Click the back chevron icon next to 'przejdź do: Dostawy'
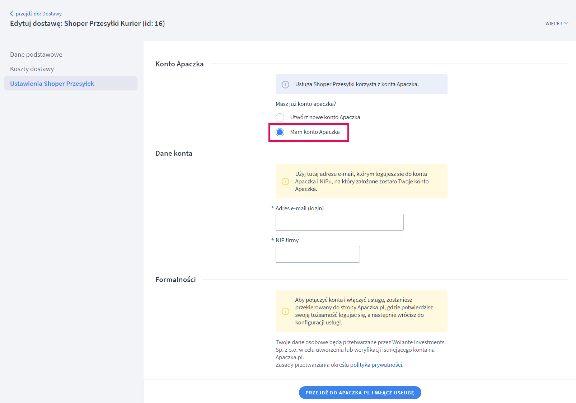The width and height of the screenshot is (576, 403). (x=11, y=14)
